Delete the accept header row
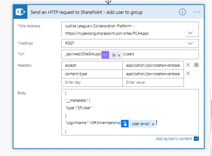212x156 pixels. pos(188,65)
